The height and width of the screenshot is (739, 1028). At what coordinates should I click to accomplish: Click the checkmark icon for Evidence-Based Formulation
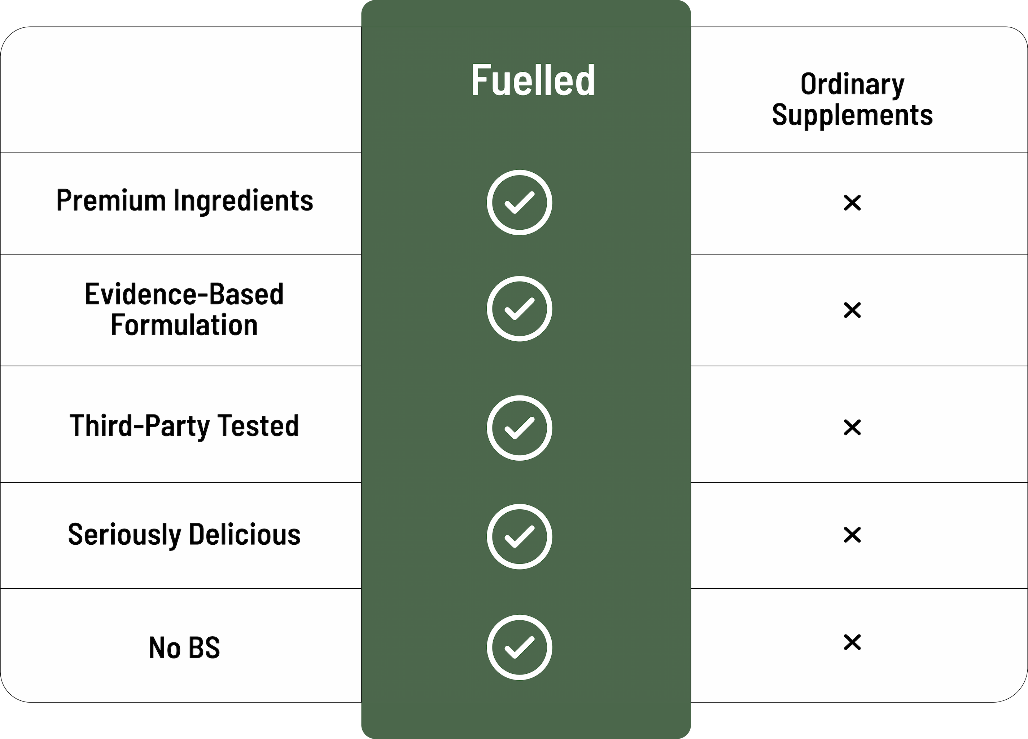pyautogui.click(x=520, y=309)
